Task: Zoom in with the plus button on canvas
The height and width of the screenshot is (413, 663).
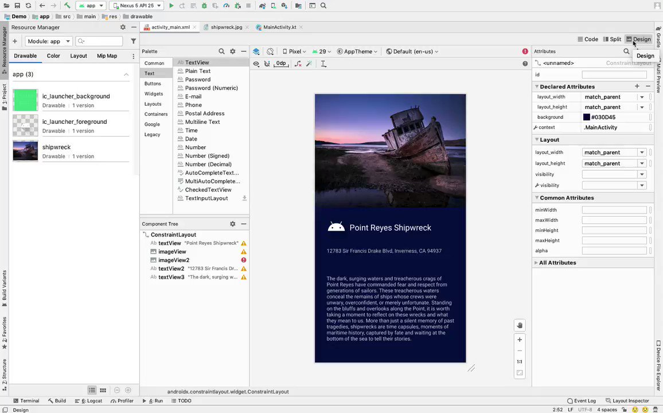Action: 520,340
